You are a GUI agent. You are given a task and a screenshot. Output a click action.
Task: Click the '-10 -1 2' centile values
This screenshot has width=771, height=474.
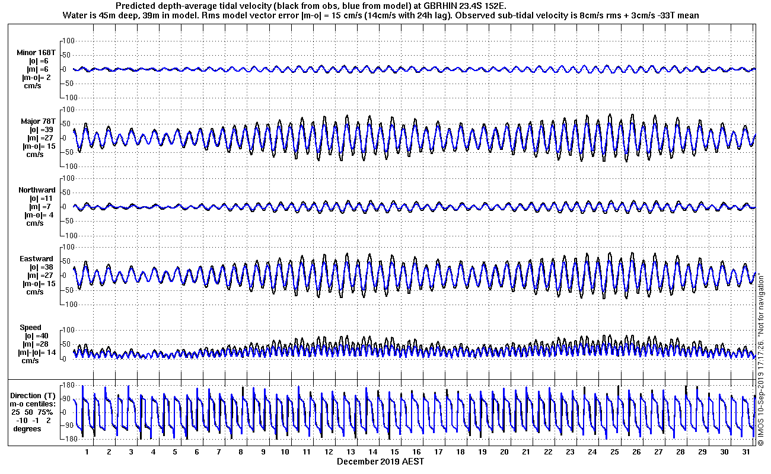point(34,420)
